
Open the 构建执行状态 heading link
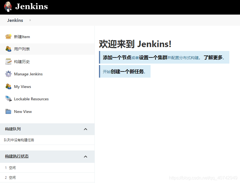click(17, 156)
